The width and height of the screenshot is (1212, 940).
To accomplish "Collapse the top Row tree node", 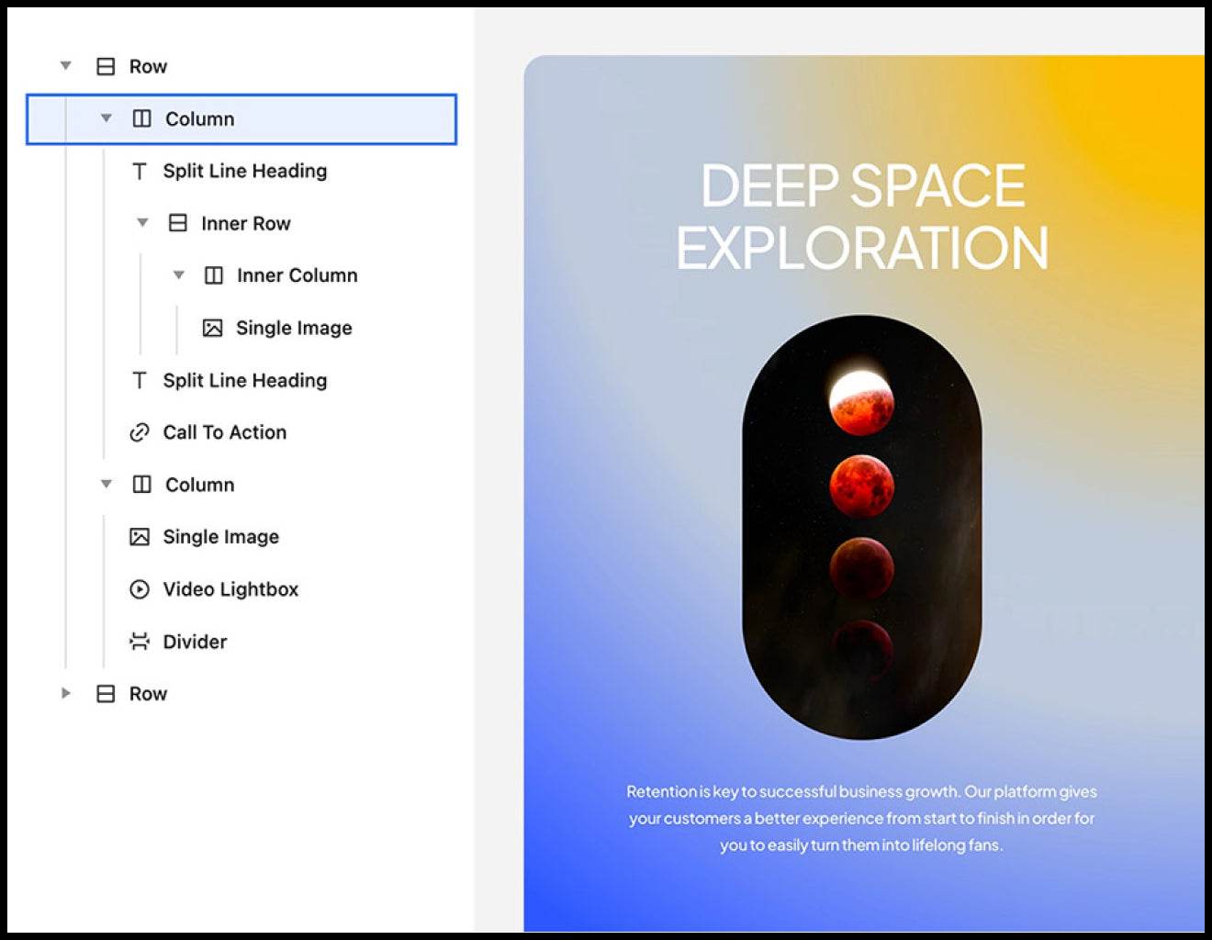I will 66,66.
